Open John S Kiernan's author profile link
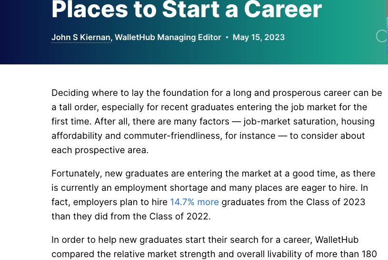Screen dimensions: 388x260 pyautogui.click(x=81, y=37)
